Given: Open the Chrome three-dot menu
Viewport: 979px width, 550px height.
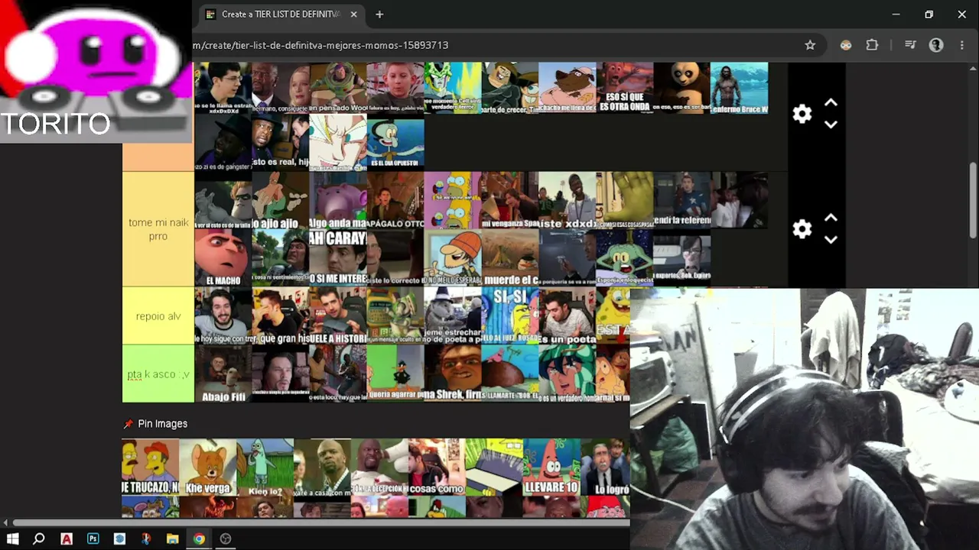Looking at the screenshot, I should (x=962, y=45).
